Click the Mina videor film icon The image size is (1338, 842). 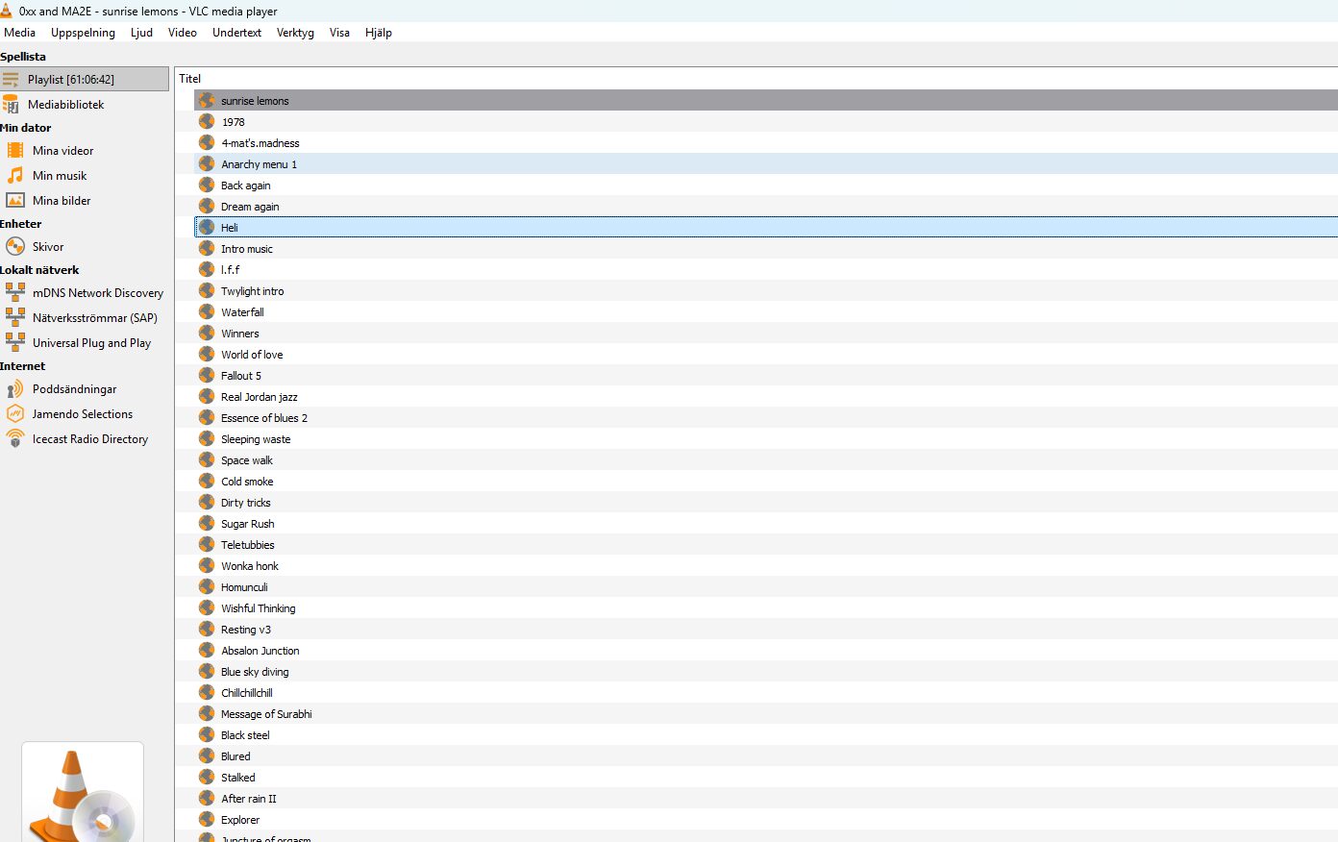15,150
